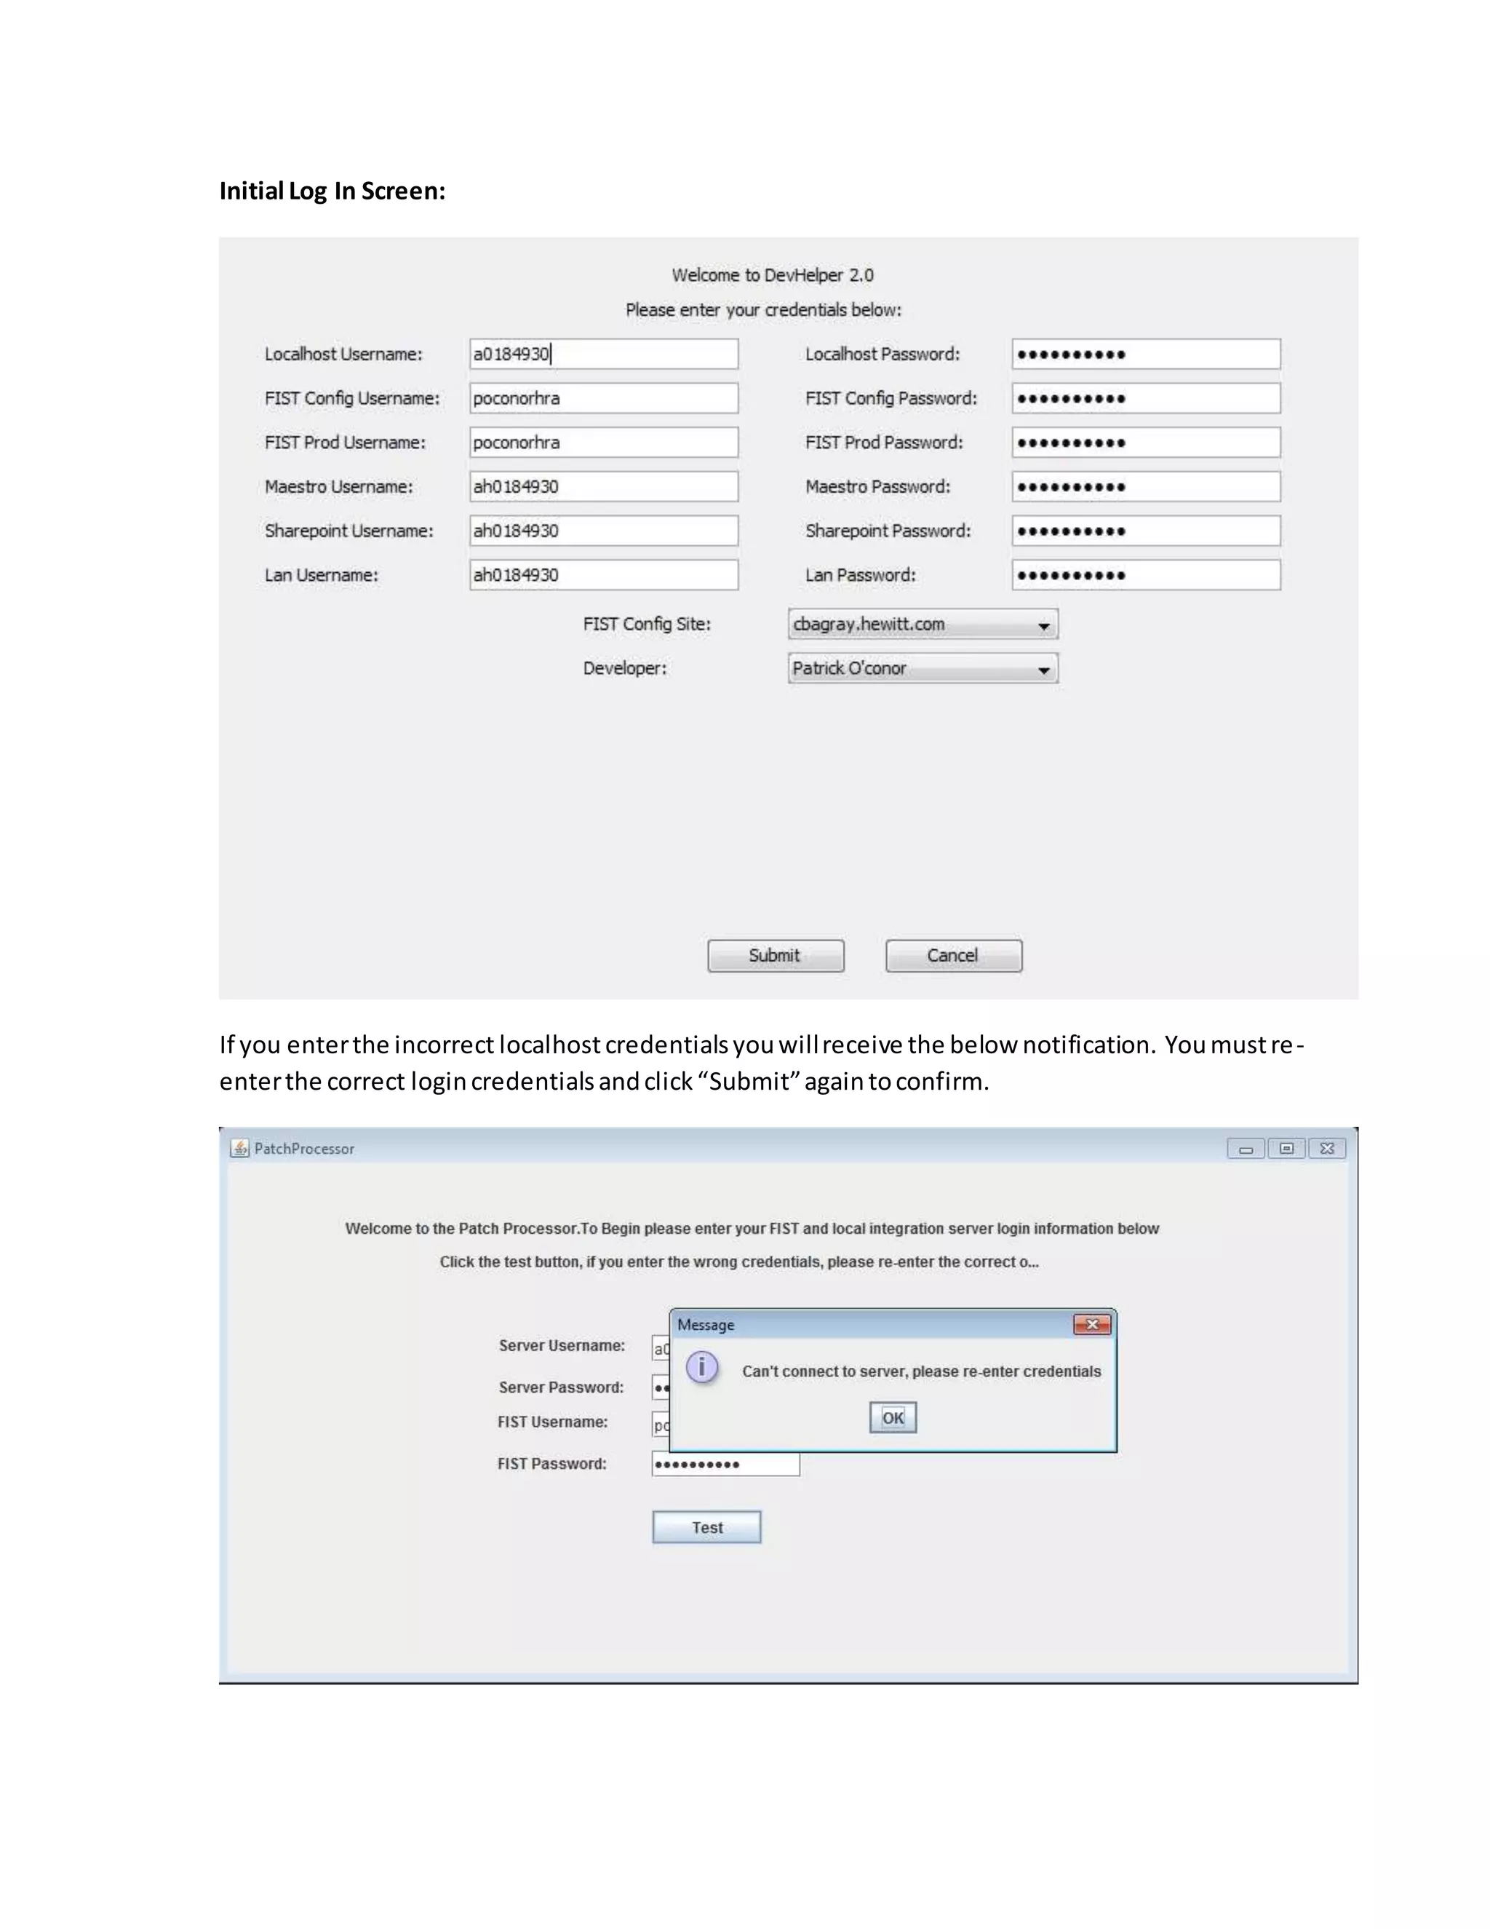Open the FIST Config Site dropdown

pyautogui.click(x=923, y=625)
